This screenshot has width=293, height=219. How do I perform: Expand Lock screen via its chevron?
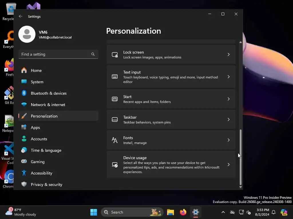tap(229, 54)
